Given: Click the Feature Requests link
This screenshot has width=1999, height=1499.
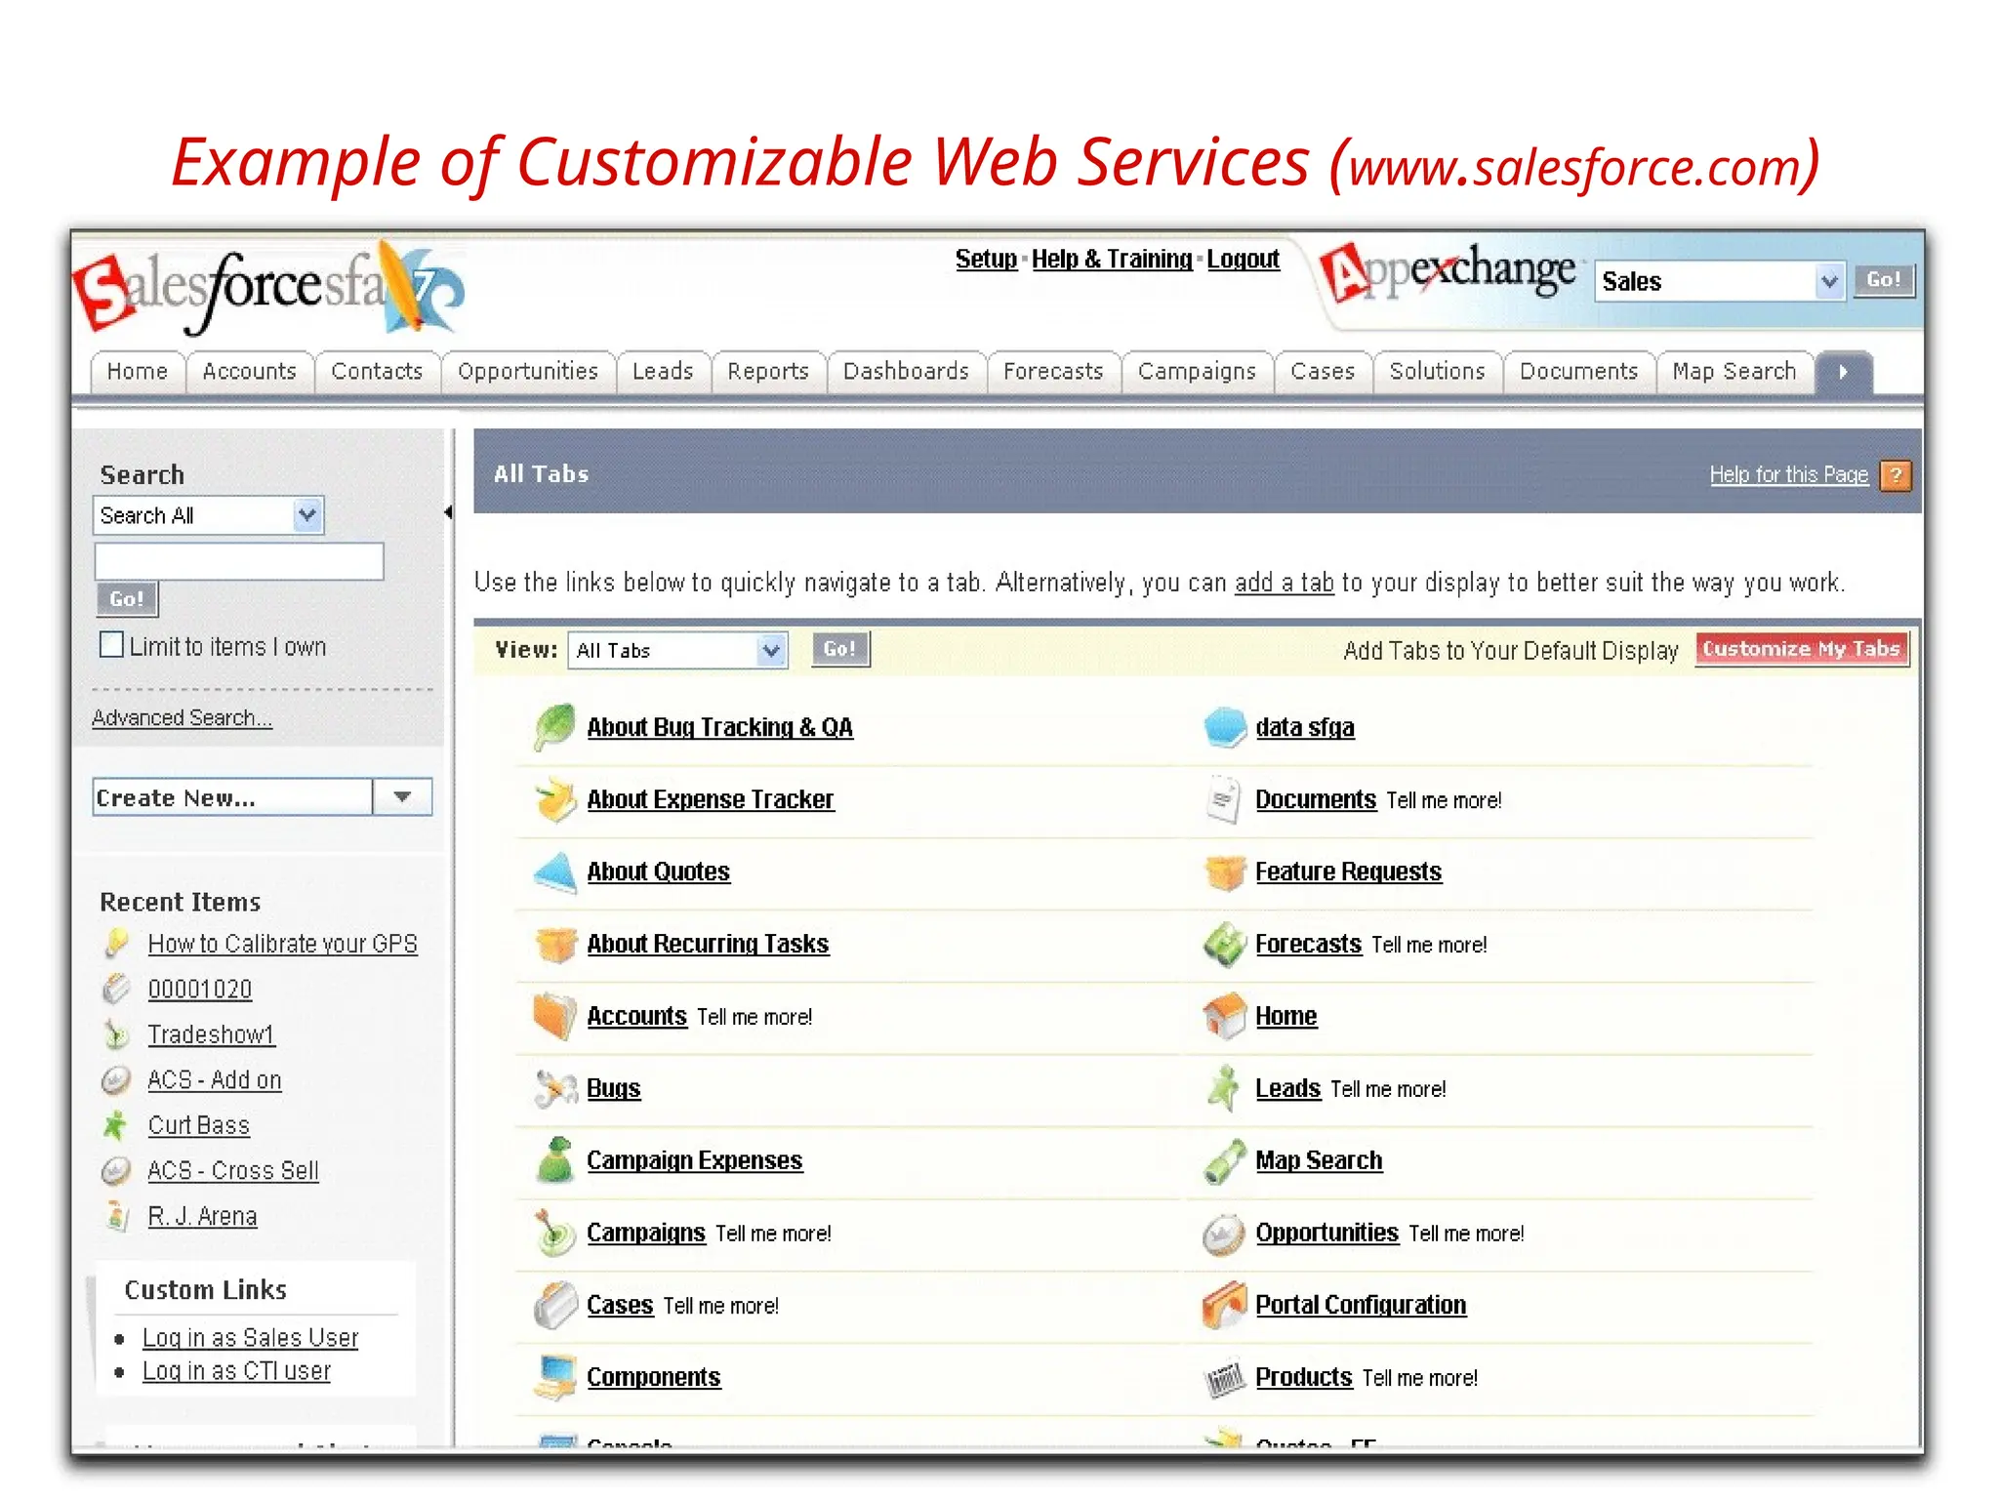Looking at the screenshot, I should [1349, 872].
